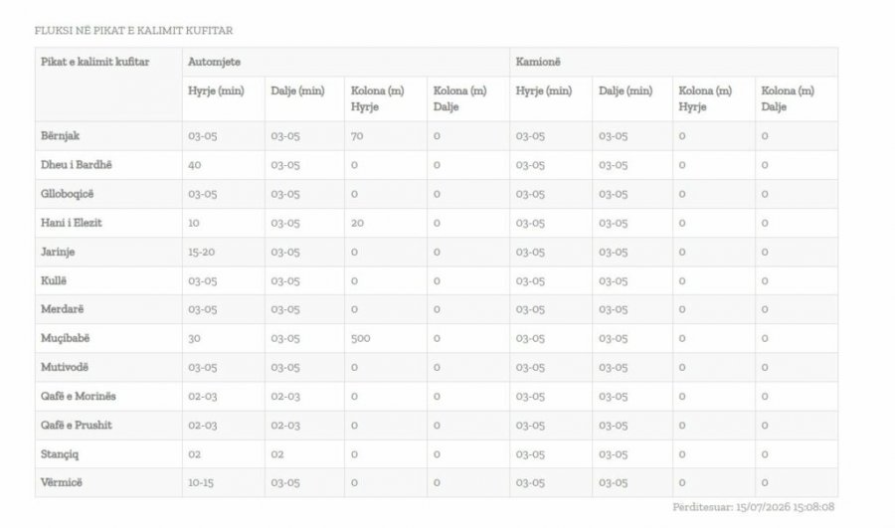Viewport: 895px width, 528px height.
Task: Click the Mutivodë row label
Action: 65,367
